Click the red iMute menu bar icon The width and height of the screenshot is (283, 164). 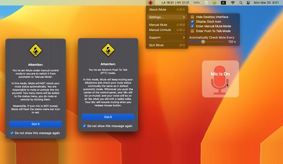coord(151,3)
